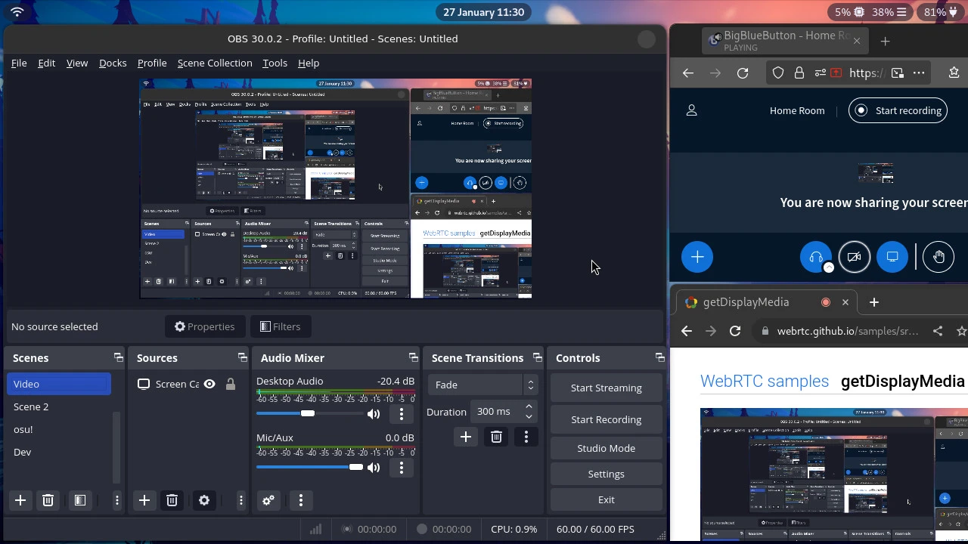
Task: Open Desktop Audio three-dot menu
Action: [402, 414]
